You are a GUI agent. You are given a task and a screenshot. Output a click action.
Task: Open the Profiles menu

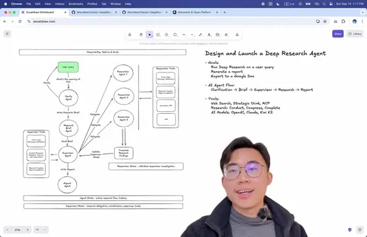point(92,4)
